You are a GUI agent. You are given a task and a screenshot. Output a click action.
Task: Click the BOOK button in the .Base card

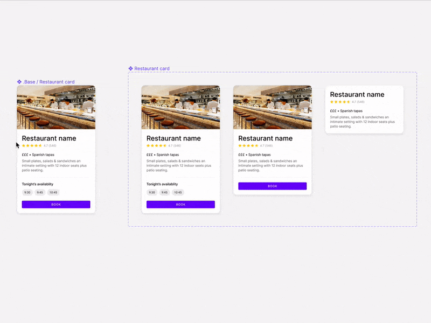(x=56, y=205)
